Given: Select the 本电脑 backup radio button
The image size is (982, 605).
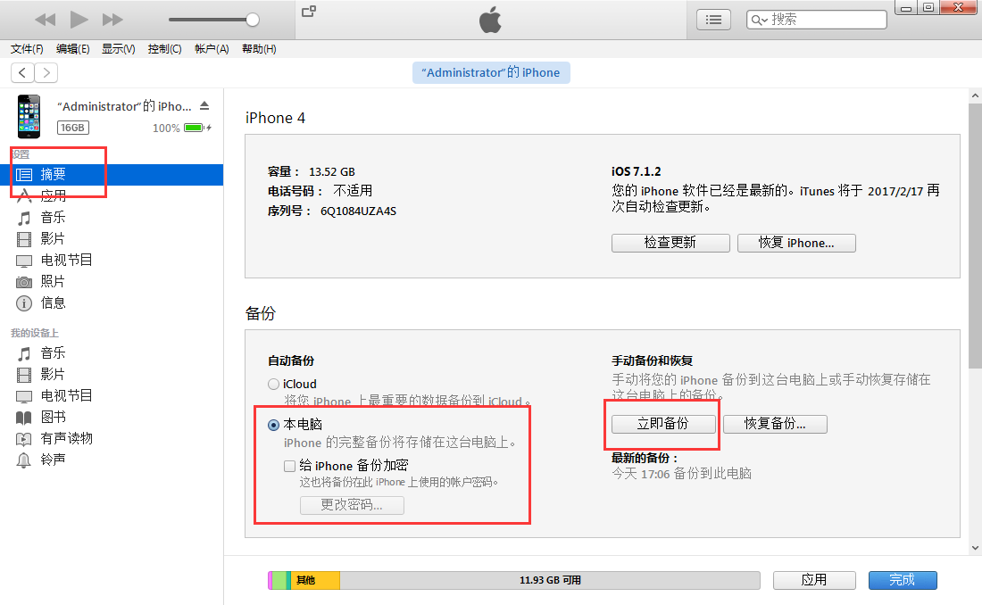Looking at the screenshot, I should coord(274,425).
